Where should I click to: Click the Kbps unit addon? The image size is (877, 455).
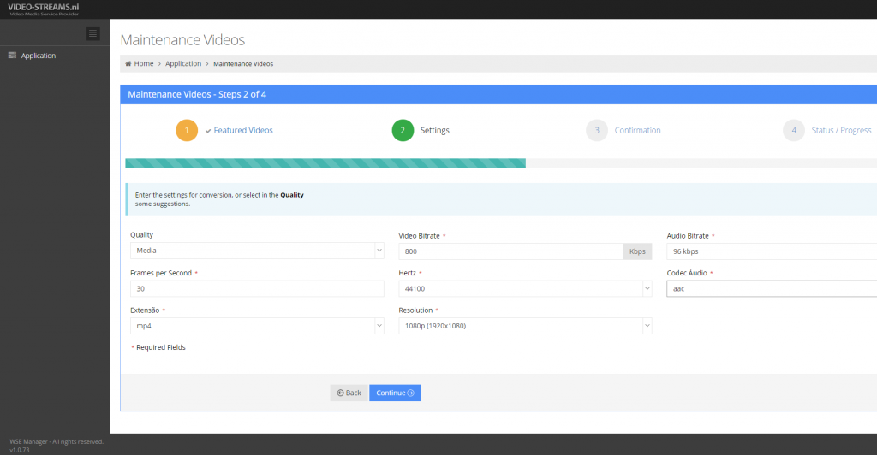[637, 251]
